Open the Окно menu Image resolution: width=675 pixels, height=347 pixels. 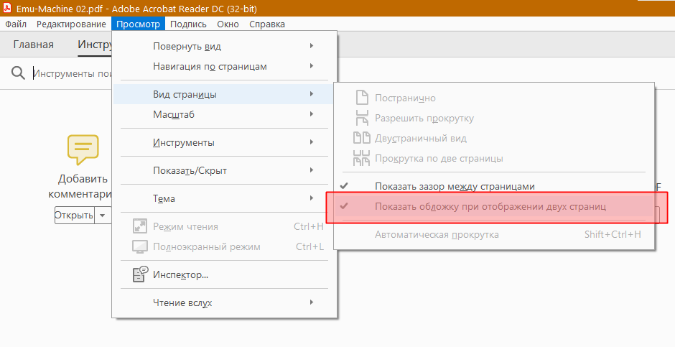point(228,24)
